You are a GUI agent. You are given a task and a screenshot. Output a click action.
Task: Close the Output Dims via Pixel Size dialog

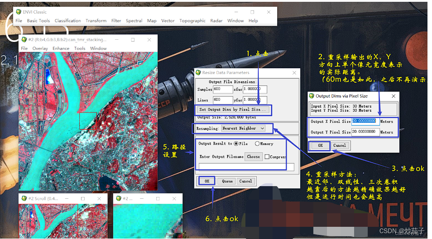394,96
